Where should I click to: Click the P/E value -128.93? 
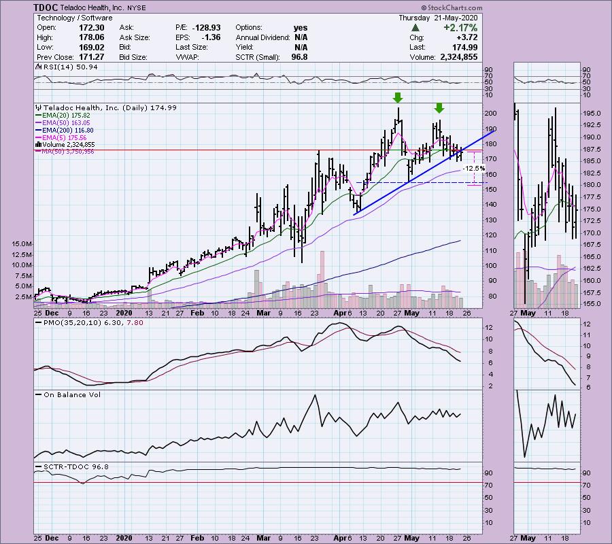[207, 28]
